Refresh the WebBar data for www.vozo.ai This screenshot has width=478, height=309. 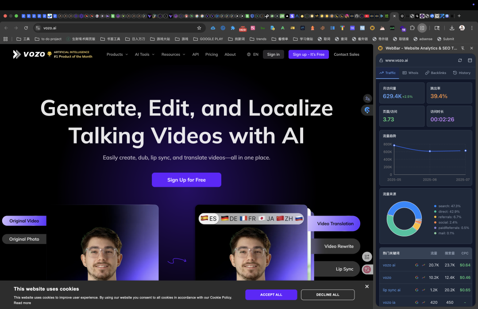point(460,60)
